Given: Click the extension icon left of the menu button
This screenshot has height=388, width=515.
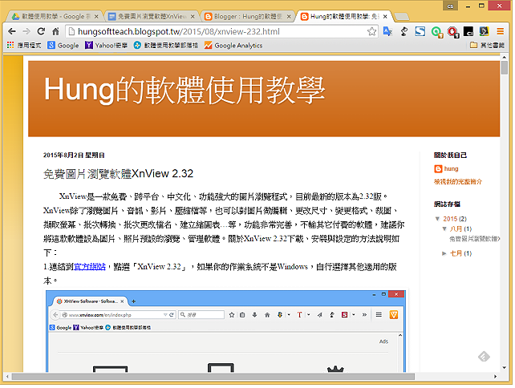Looking at the screenshot, I should (x=485, y=31).
